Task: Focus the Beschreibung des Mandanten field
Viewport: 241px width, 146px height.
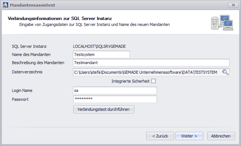Action: coord(151,63)
